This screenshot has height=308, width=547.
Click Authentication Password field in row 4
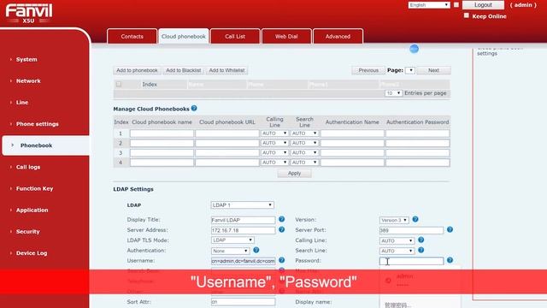[418, 163]
